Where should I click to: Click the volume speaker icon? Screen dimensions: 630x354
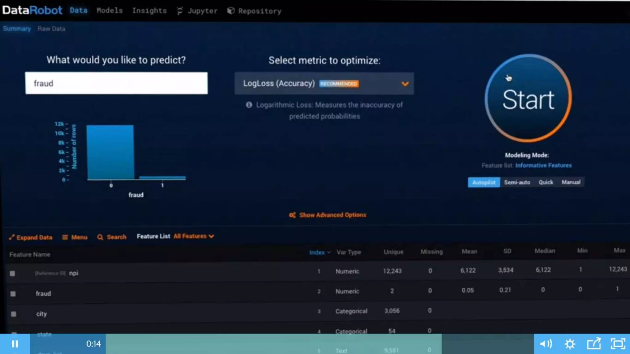pyautogui.click(x=546, y=344)
